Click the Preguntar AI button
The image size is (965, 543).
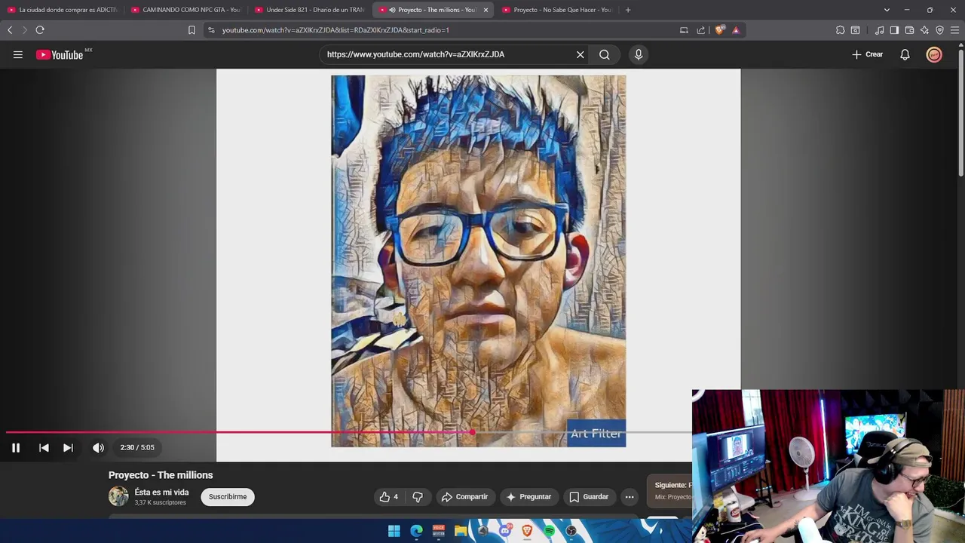pos(528,496)
